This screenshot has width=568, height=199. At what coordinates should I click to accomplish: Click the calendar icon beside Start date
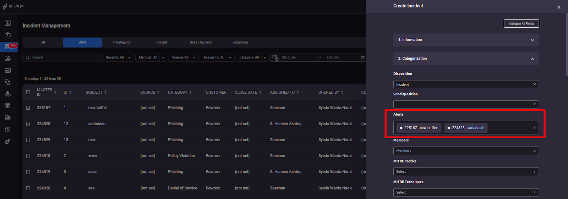275,57
